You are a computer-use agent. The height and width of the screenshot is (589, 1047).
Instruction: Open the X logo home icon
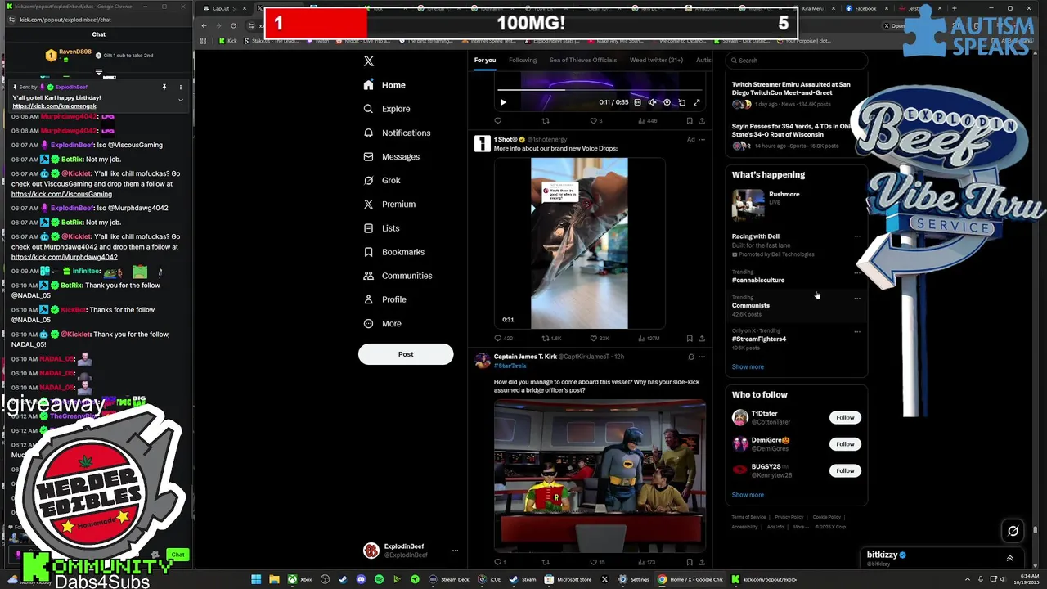tap(369, 61)
